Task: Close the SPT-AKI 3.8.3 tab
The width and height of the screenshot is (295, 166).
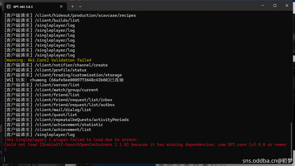Action: 62,6
